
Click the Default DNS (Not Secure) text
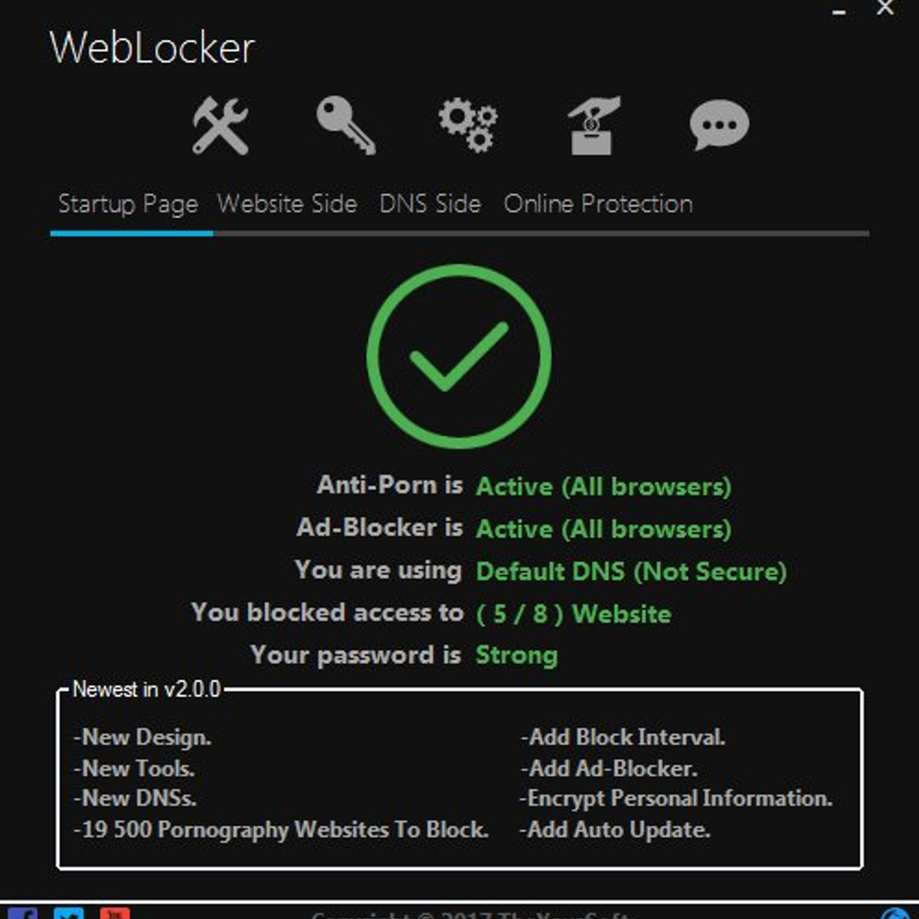(x=631, y=571)
